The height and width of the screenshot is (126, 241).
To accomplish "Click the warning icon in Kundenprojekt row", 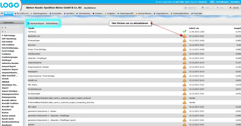I will pyautogui.click(x=184, y=94).
